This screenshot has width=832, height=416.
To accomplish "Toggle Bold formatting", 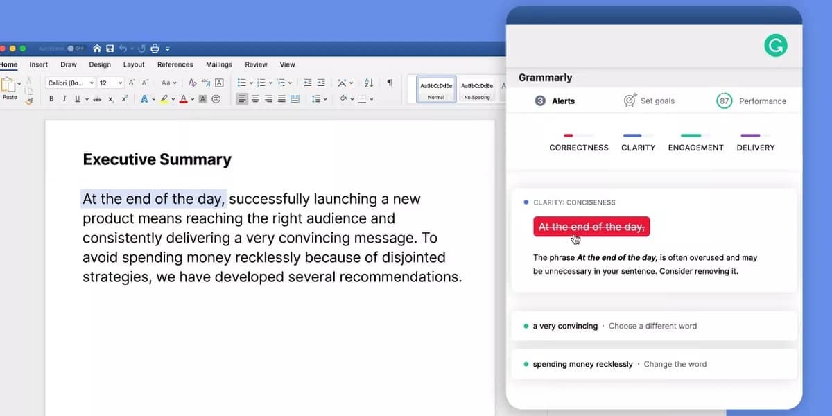I will pos(51,98).
